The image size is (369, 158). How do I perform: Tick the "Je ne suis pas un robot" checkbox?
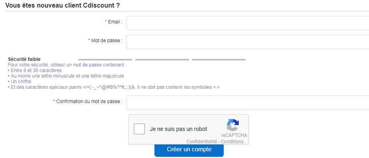[139, 129]
